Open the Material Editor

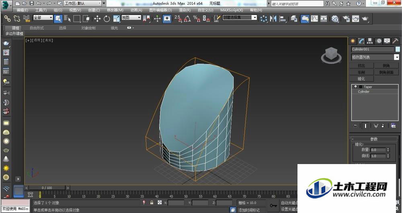[335, 19]
